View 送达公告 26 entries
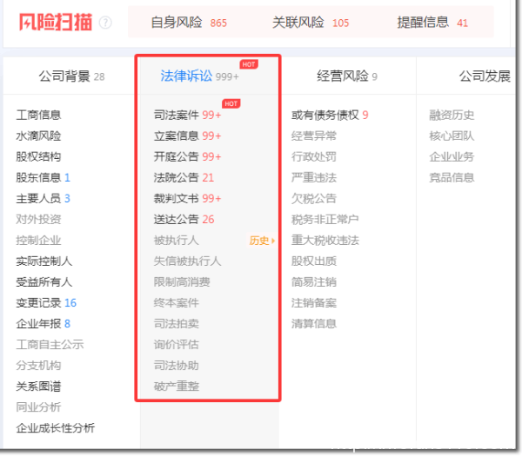The image size is (522, 456). pos(184,219)
